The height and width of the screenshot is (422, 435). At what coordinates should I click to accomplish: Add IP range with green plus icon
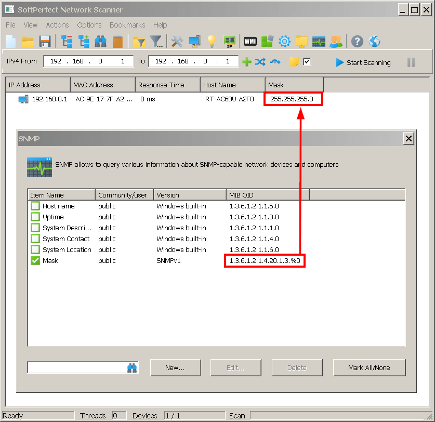pyautogui.click(x=247, y=62)
